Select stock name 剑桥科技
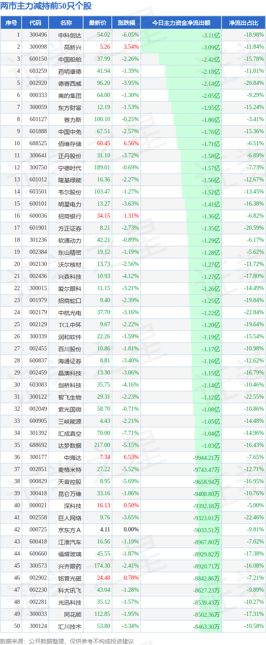 (x=70, y=385)
